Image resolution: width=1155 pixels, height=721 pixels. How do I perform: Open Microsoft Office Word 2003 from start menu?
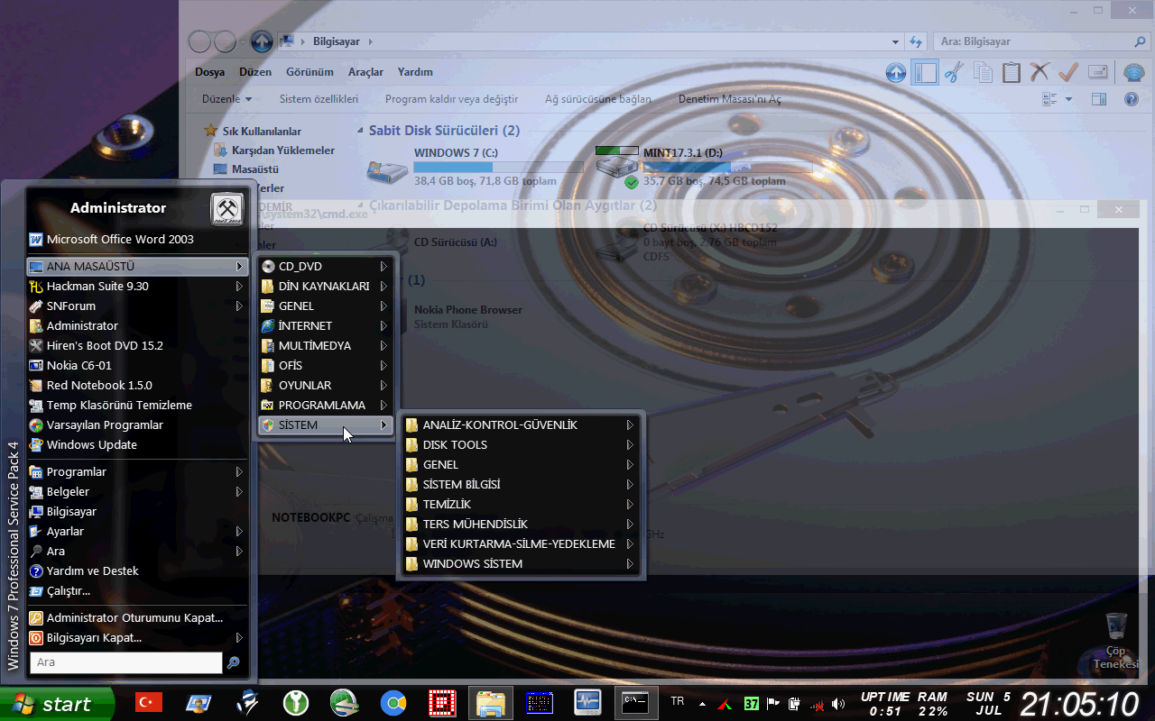136,240
